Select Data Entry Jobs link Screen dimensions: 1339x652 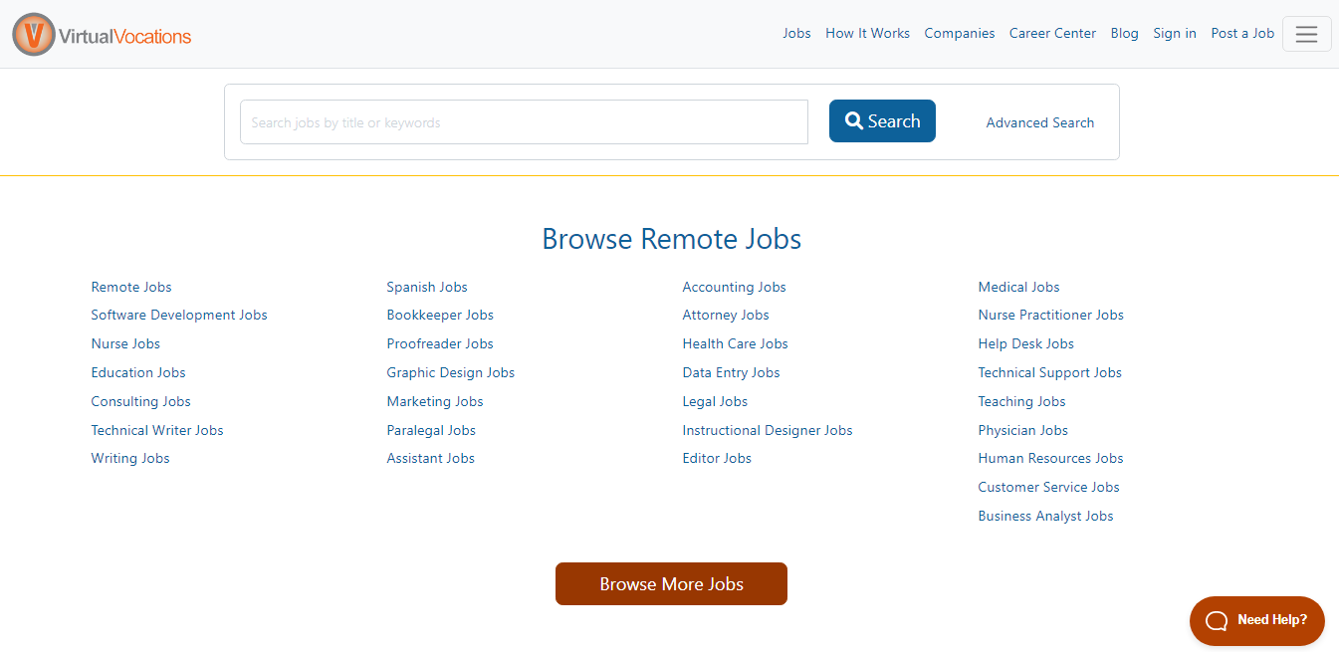coord(731,372)
